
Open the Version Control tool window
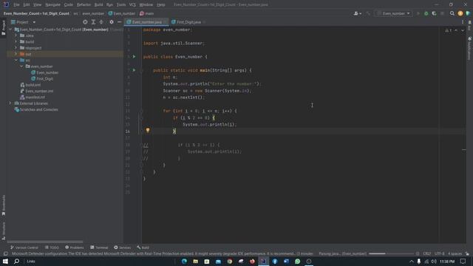(24, 248)
